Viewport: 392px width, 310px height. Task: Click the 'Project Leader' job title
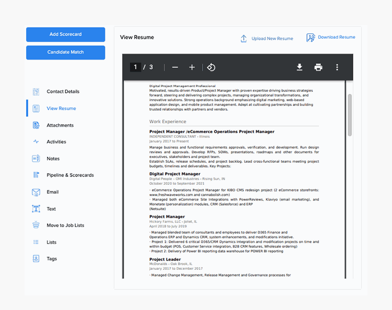pyautogui.click(x=165, y=259)
